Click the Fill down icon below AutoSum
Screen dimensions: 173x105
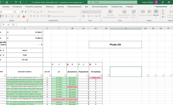point(163,14)
